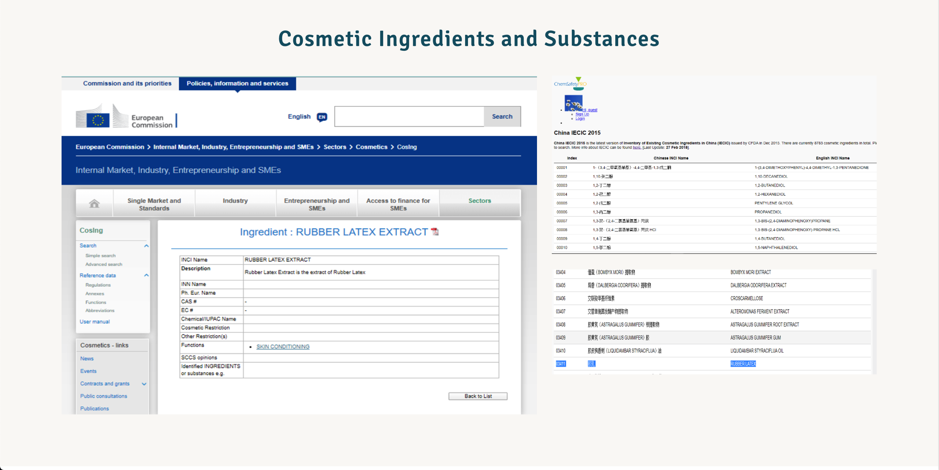Viewport: 939px width, 470px height.
Task: Click the ChemSafetyPRO logo
Action: (x=570, y=84)
